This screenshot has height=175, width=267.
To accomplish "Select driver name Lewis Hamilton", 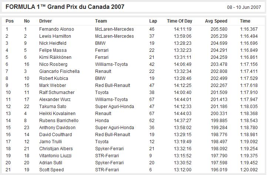I will [55, 36].
